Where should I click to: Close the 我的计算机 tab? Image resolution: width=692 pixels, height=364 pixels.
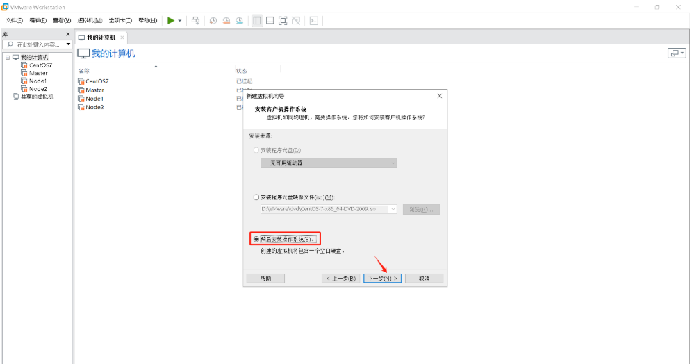coord(122,38)
